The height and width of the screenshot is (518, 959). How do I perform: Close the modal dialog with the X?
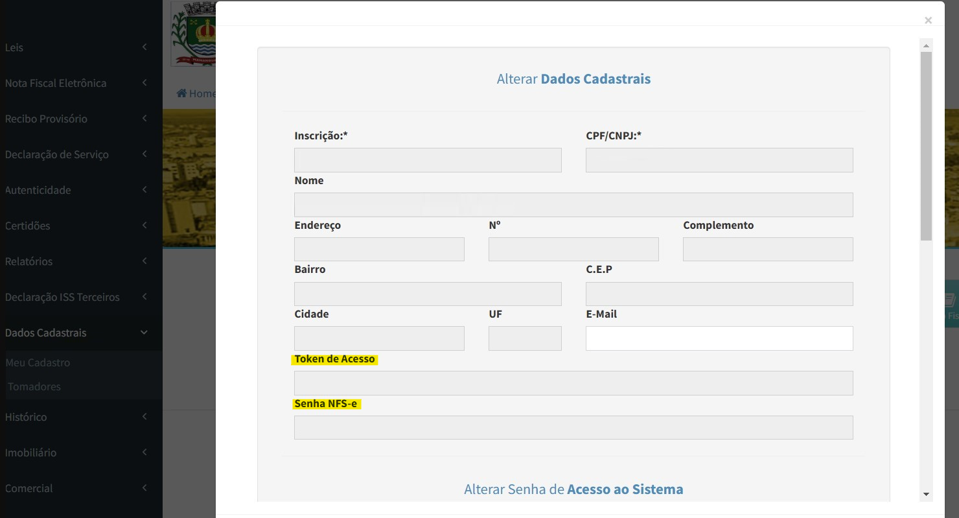tap(928, 21)
